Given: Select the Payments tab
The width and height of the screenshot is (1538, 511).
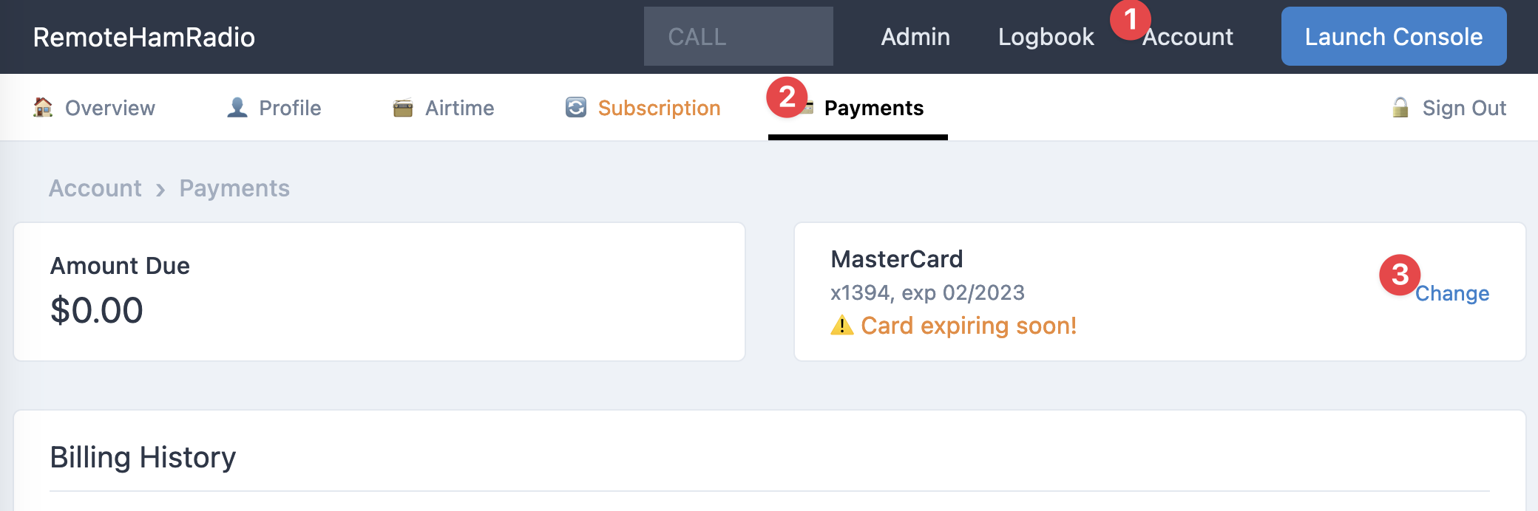Looking at the screenshot, I should pos(873,109).
